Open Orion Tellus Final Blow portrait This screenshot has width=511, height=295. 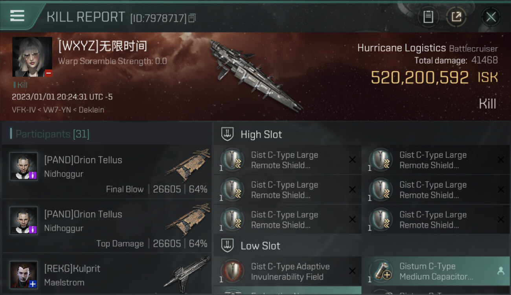click(x=24, y=166)
